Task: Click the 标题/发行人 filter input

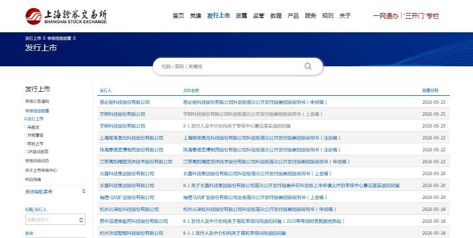Action: tap(55, 220)
